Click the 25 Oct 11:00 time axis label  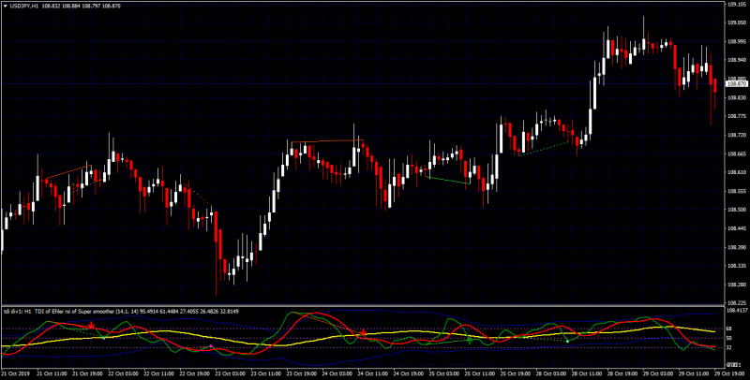click(479, 372)
